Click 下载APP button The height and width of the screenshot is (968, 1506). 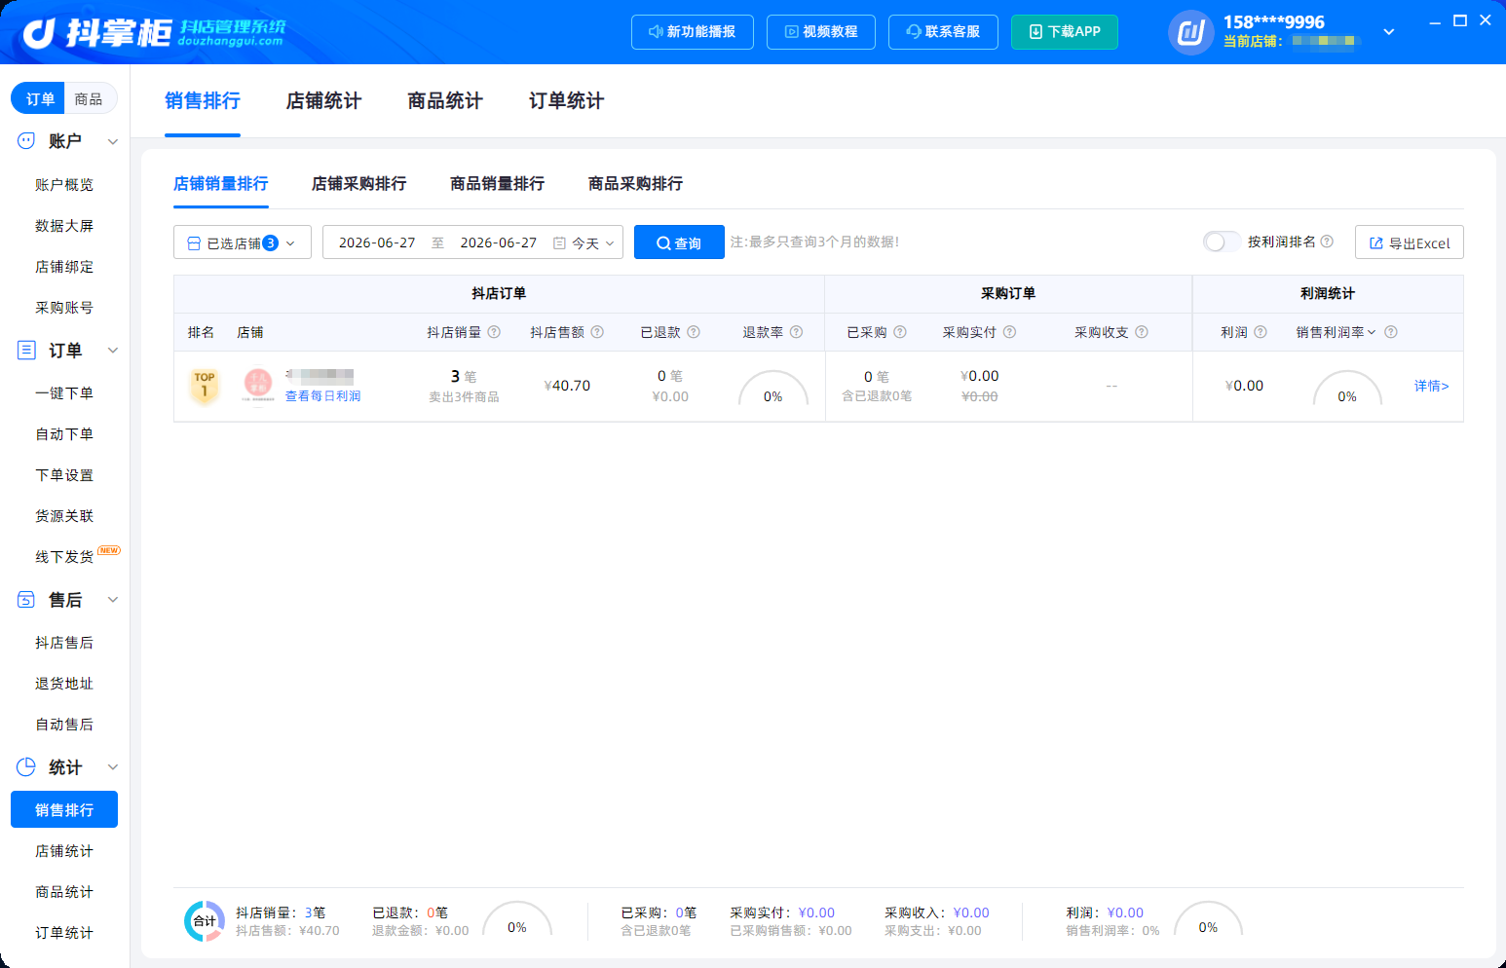tap(1065, 32)
